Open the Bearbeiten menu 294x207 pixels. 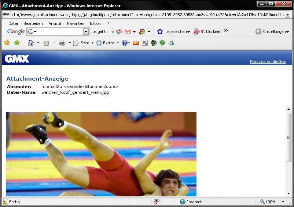pyautogui.click(x=33, y=23)
